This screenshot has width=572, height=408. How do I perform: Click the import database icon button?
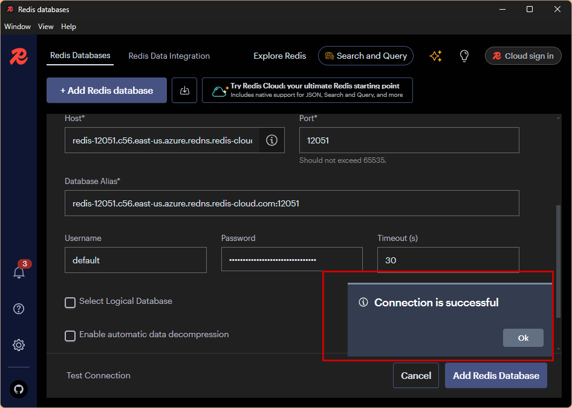(x=184, y=90)
